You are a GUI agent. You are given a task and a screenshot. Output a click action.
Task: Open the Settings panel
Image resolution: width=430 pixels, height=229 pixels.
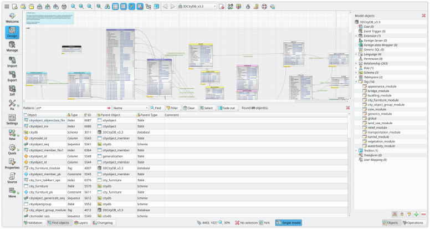pos(12,120)
